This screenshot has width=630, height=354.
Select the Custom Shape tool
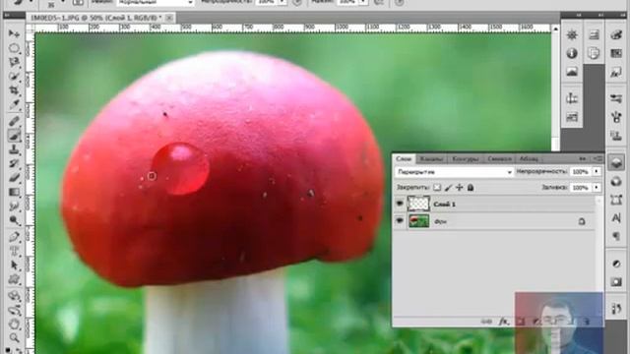tap(14, 279)
